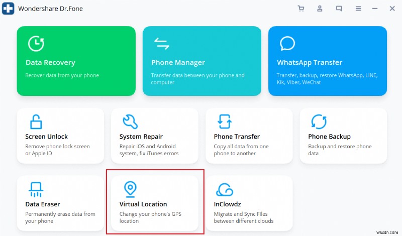Click the System Repair wrench icon
Viewport: 402px width, 236px height.
click(130, 122)
